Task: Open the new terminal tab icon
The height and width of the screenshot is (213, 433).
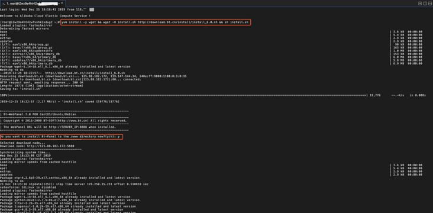Action: [420, 4]
